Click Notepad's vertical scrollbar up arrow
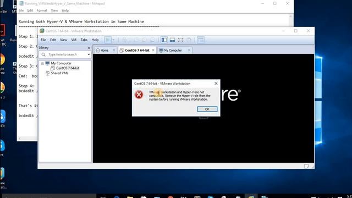352x198 pixels. (x=291, y=16)
